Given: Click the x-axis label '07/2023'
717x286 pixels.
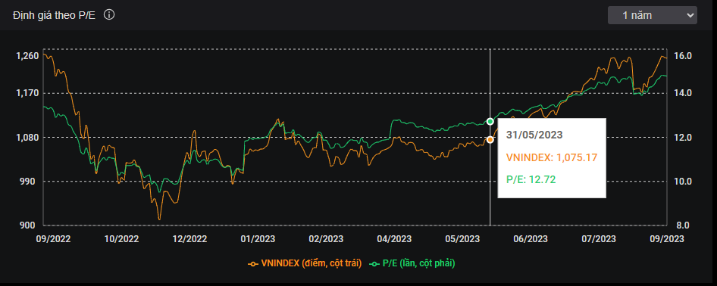Looking at the screenshot, I should point(599,239).
